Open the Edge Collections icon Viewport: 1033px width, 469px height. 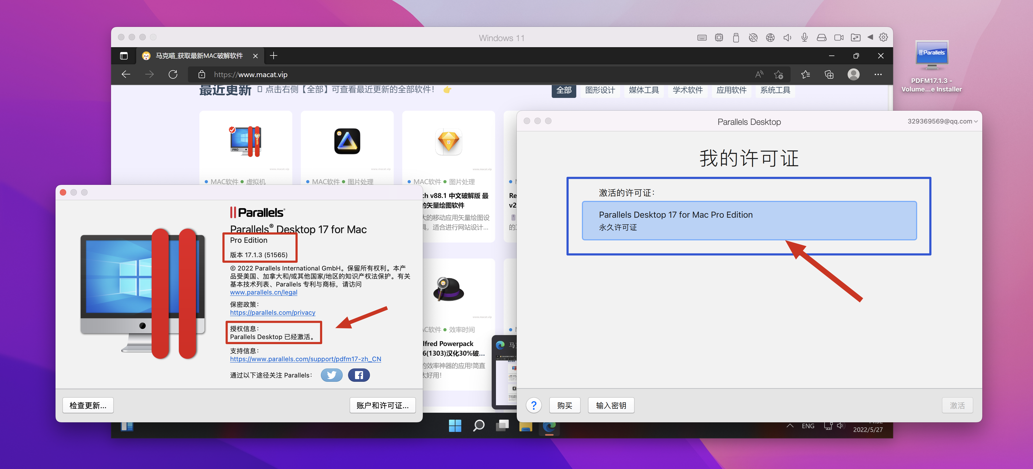tap(829, 74)
